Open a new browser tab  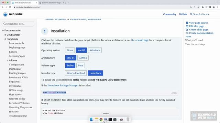[68, 3]
